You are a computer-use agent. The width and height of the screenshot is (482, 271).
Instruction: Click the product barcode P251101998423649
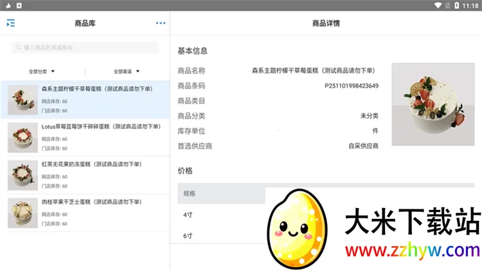[351, 85]
